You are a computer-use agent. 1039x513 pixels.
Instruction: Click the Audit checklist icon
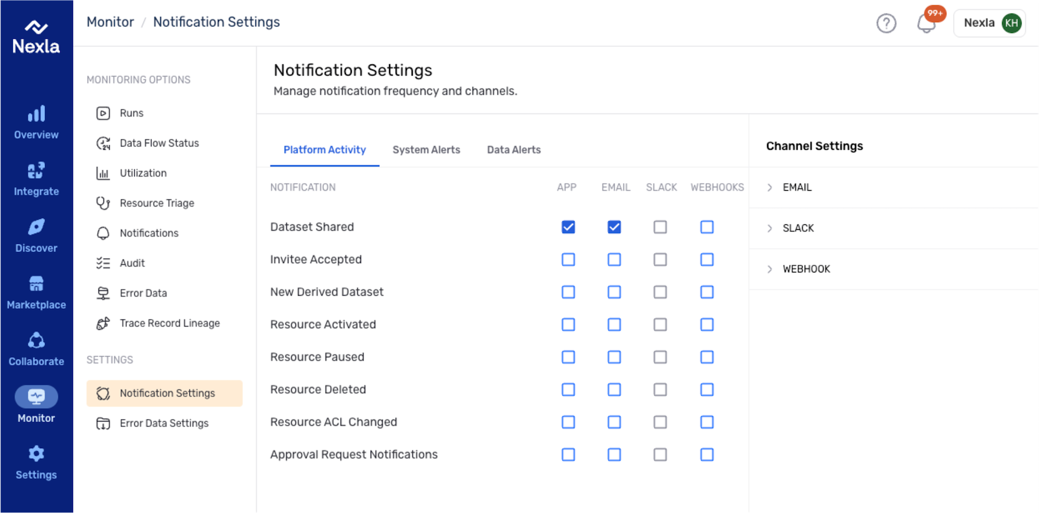click(x=103, y=263)
